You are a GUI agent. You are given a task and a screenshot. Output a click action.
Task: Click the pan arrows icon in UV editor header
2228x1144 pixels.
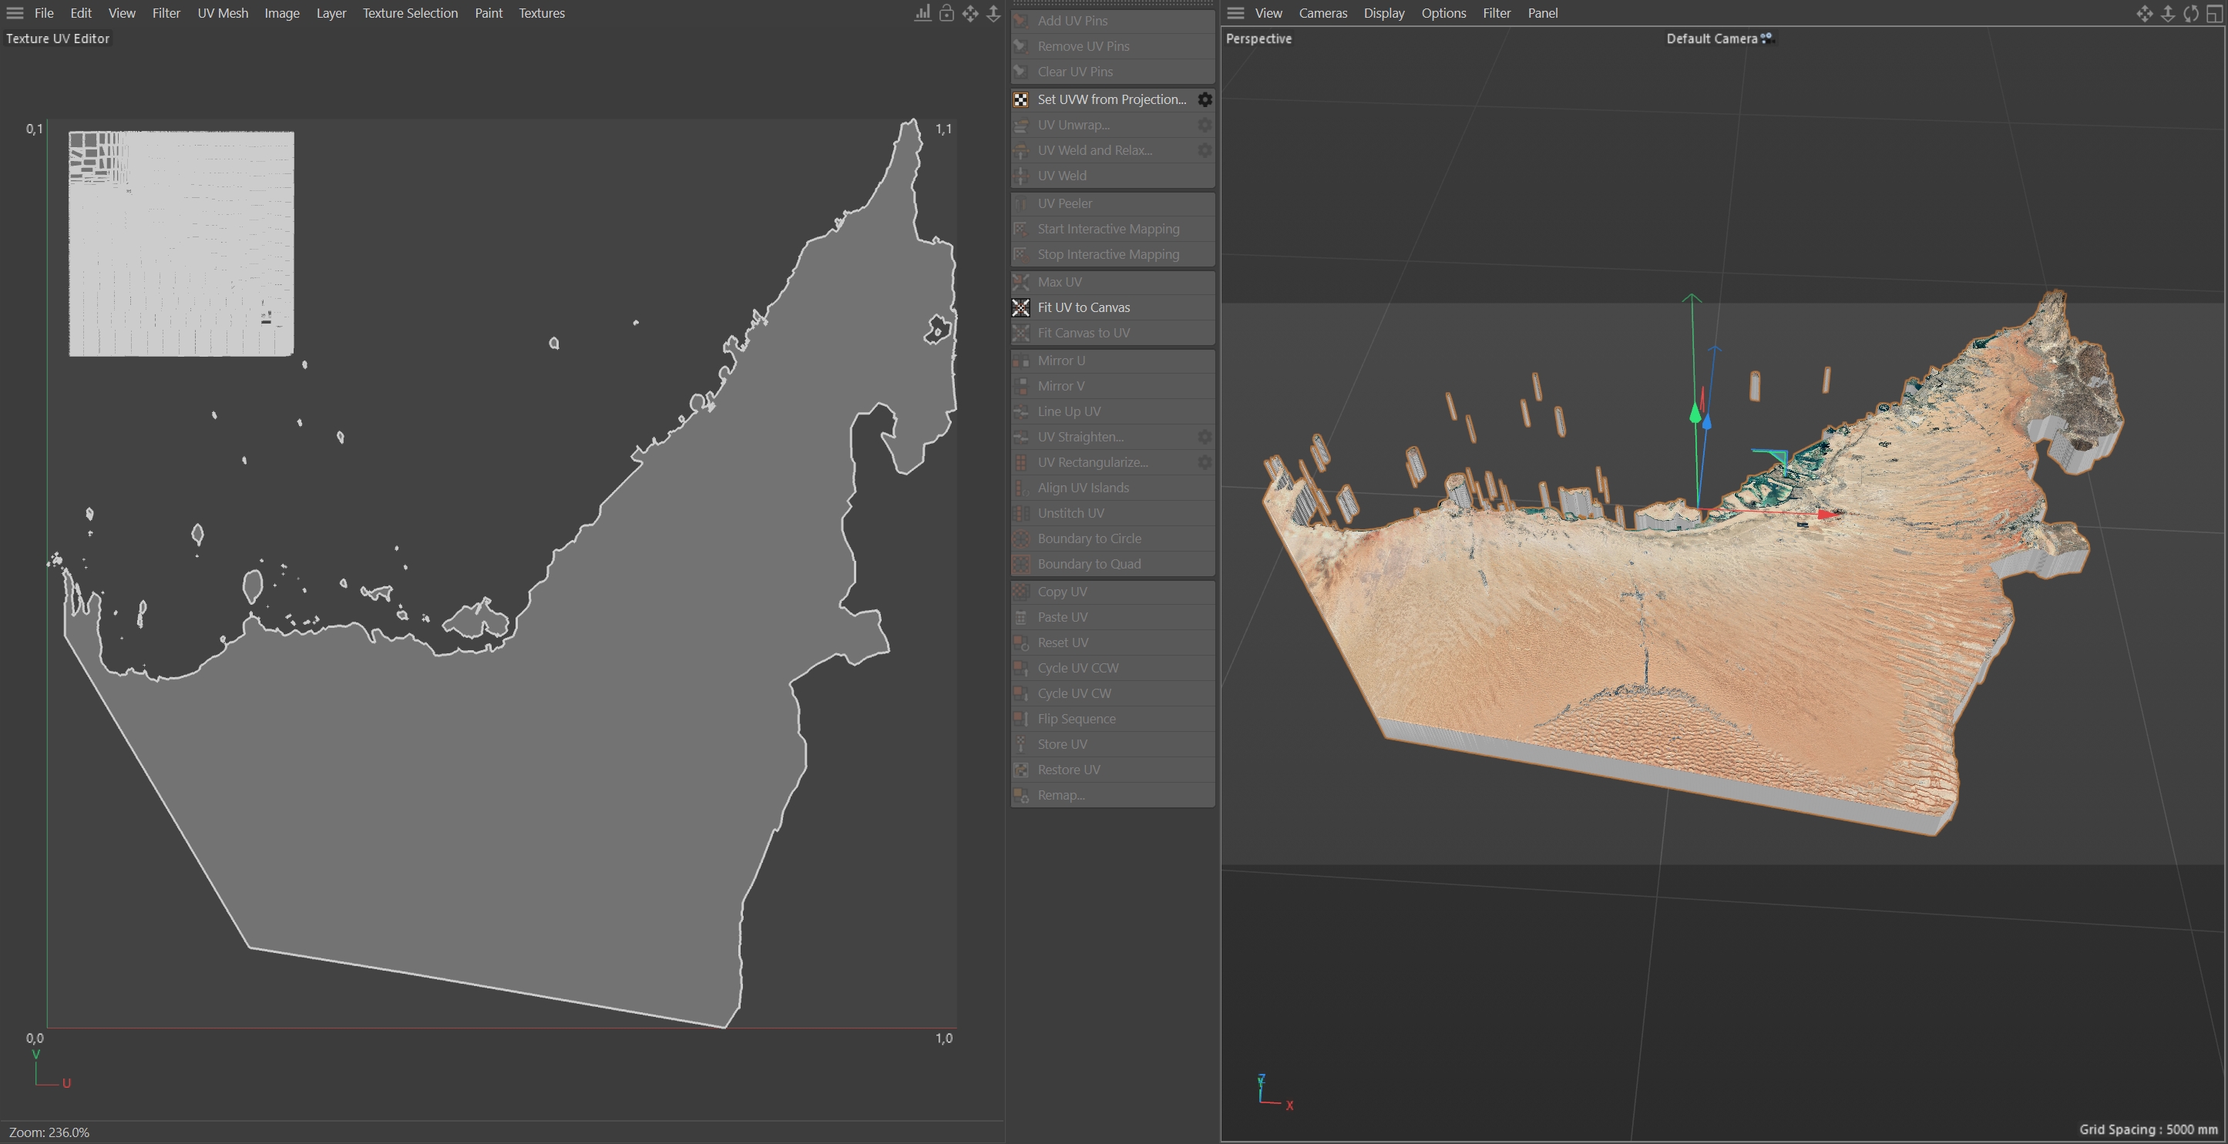pos(969,13)
